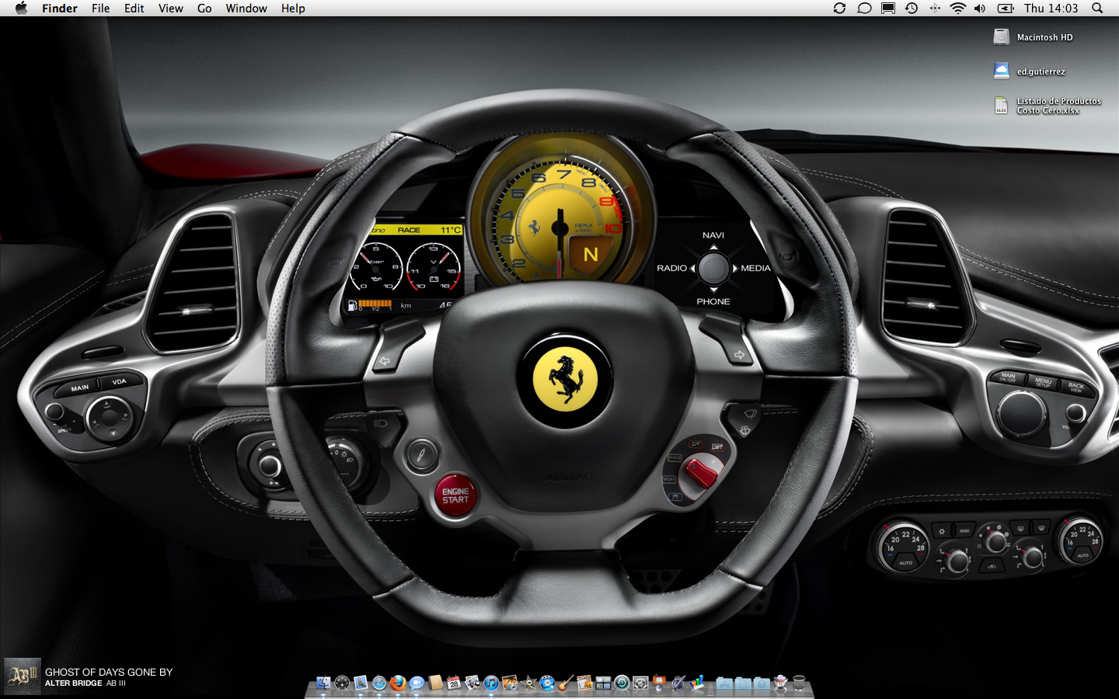The width and height of the screenshot is (1119, 699).
Task: Click the battery charging status icon
Action: coord(1006,8)
